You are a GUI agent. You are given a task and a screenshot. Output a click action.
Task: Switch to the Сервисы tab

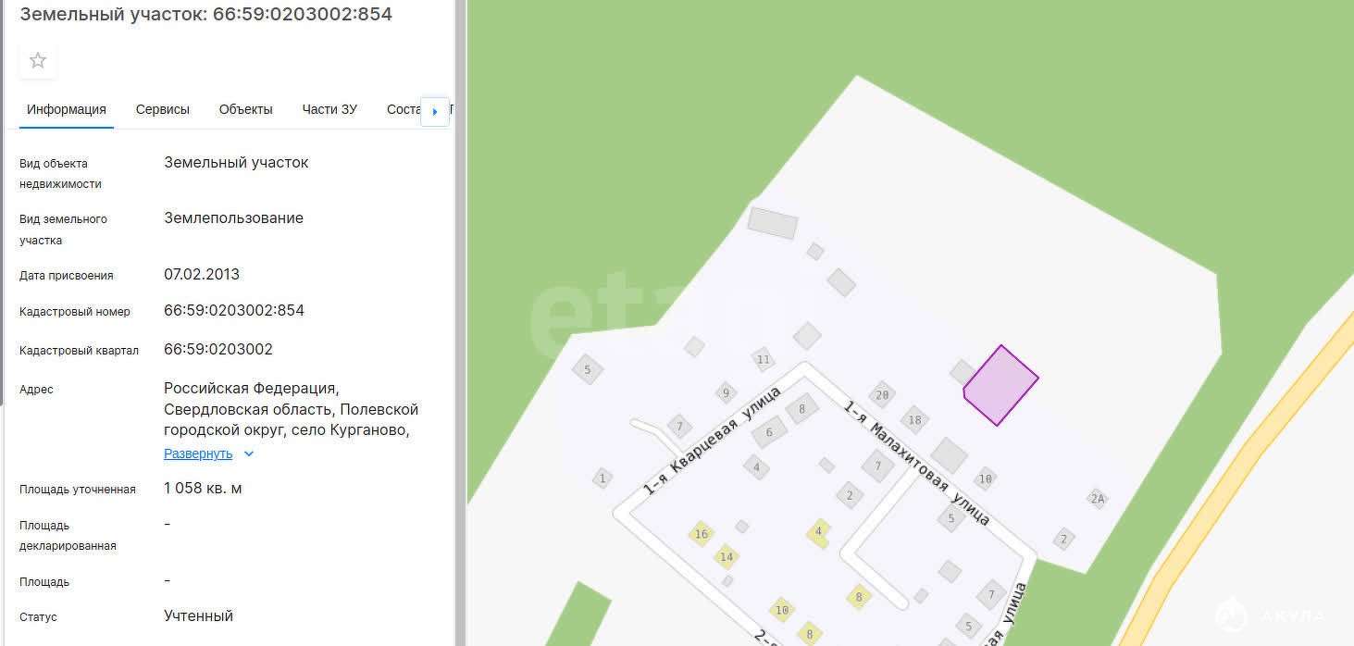coord(163,109)
